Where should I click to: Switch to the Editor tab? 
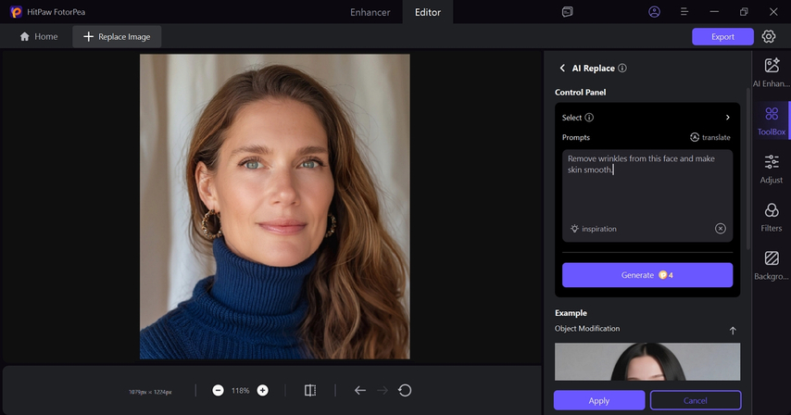[x=428, y=12]
